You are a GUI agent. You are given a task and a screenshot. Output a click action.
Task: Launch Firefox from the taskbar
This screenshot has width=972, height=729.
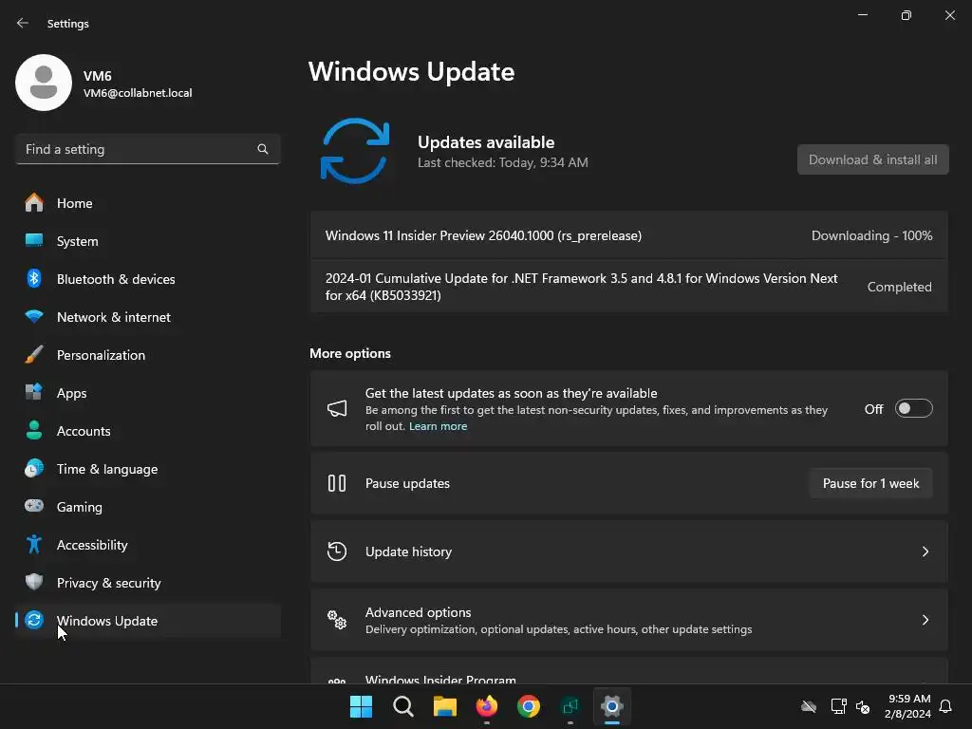487,706
